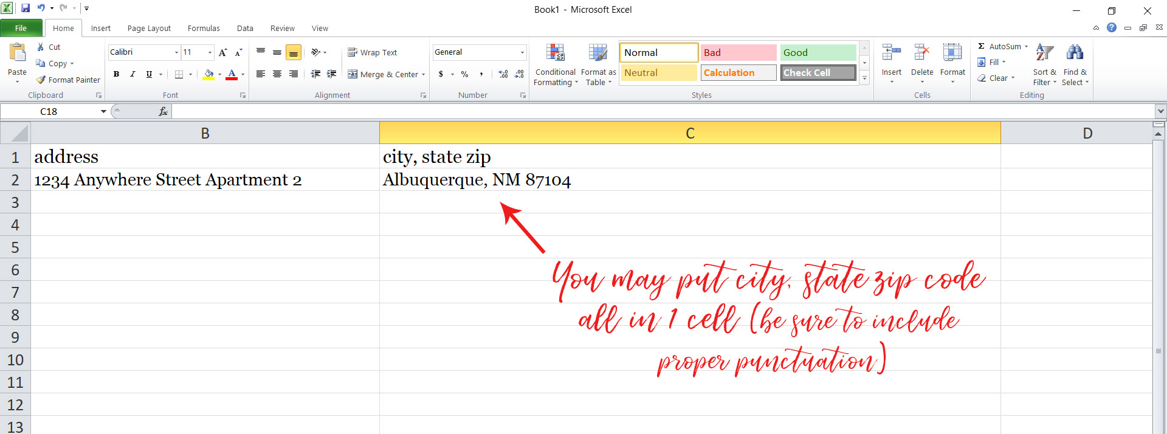Image resolution: width=1167 pixels, height=434 pixels.
Task: Click the Orientation text angle icon
Action: click(x=315, y=52)
